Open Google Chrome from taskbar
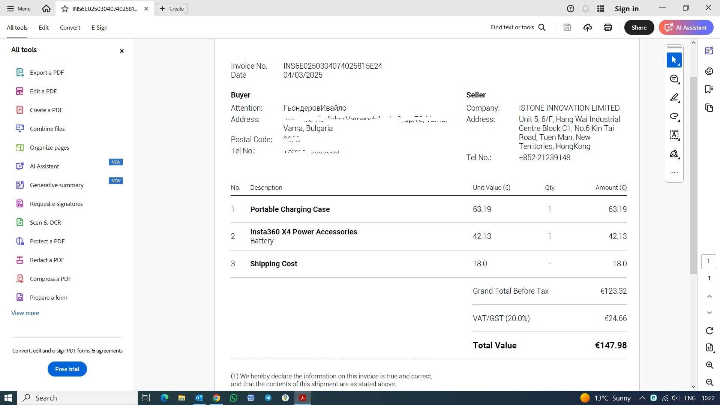Image resolution: width=720 pixels, height=405 pixels. tap(216, 398)
